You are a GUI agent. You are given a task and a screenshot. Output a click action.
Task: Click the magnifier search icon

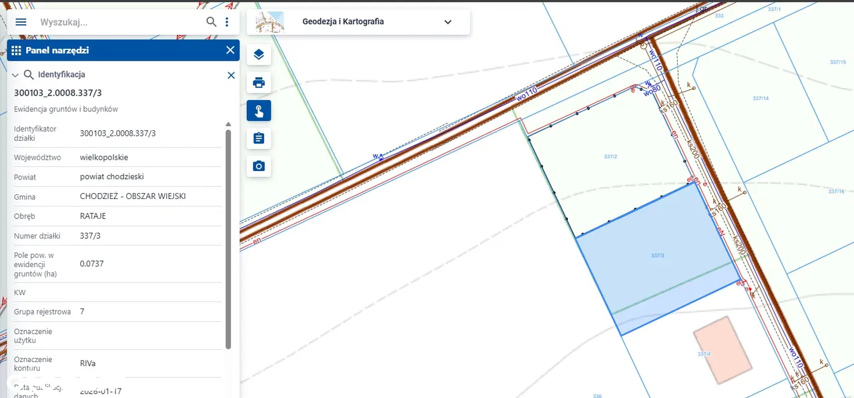coord(211,22)
